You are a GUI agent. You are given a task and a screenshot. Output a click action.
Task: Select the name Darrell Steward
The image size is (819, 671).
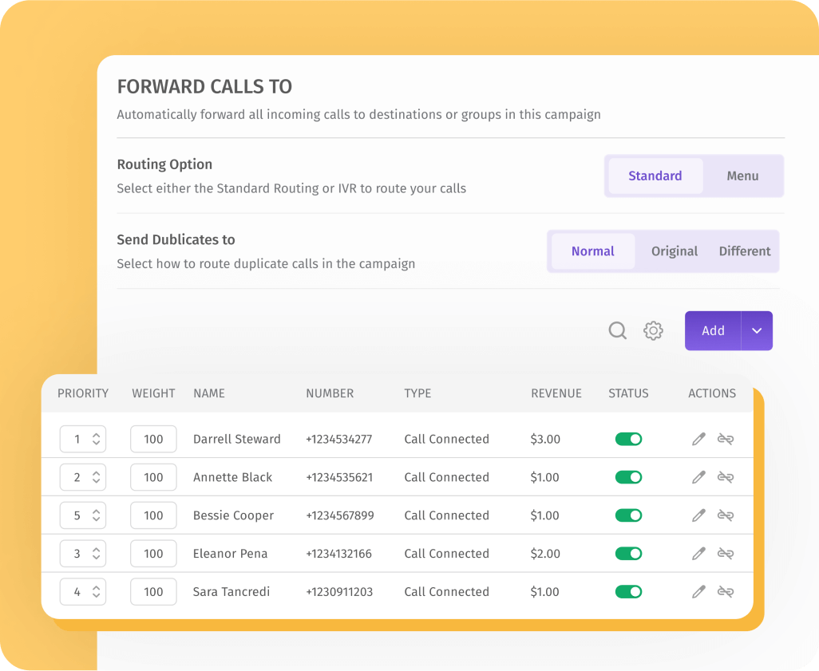point(236,439)
